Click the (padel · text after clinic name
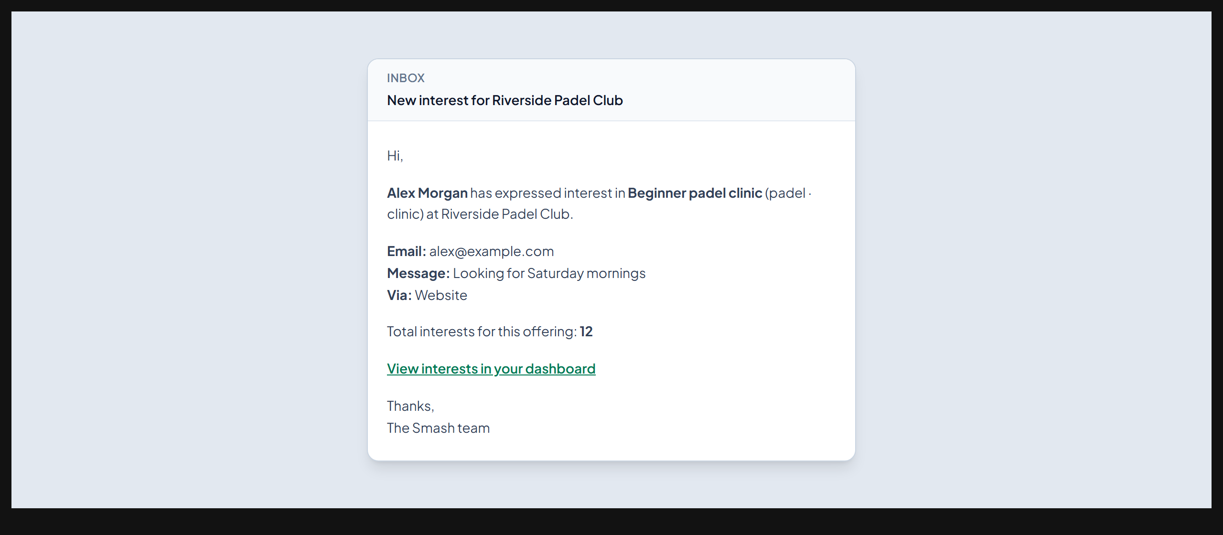This screenshot has height=535, width=1223. pyautogui.click(x=788, y=193)
